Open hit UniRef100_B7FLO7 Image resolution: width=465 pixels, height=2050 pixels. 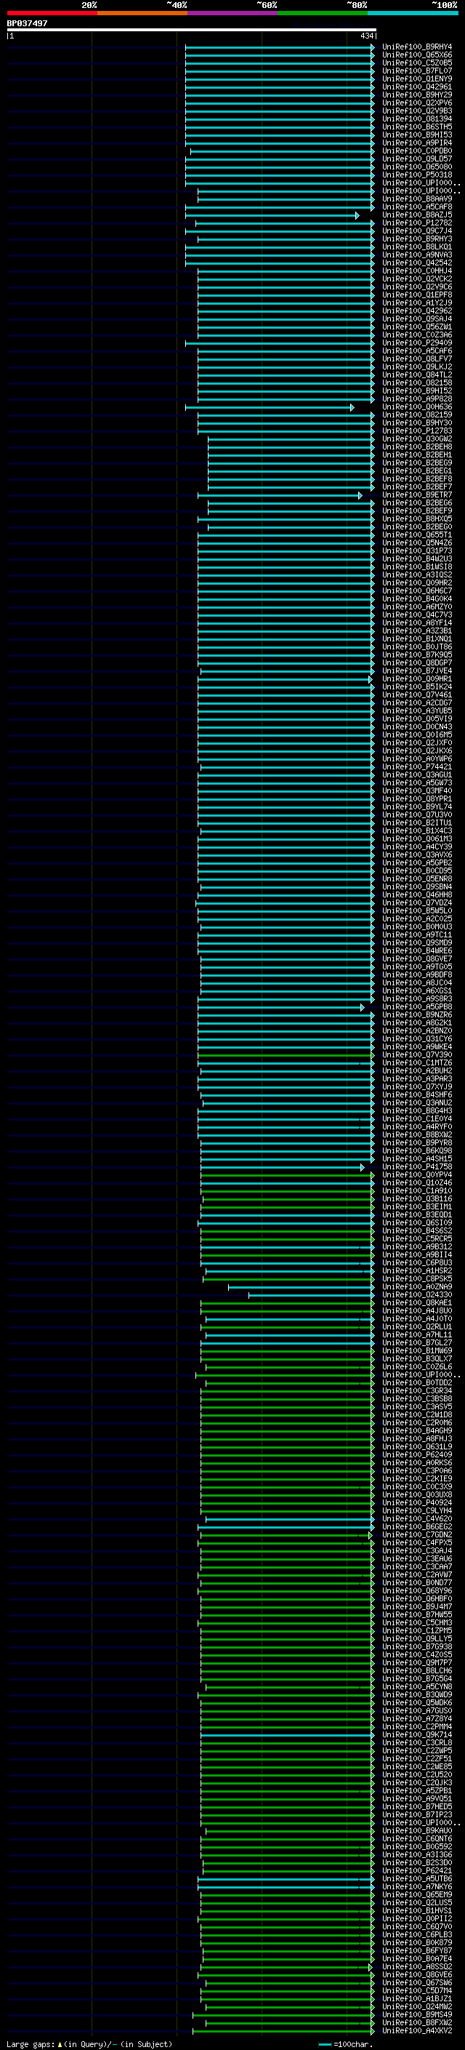[x=417, y=71]
